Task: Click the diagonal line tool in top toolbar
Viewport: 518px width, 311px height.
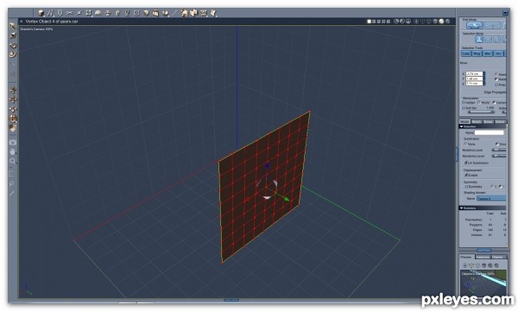Action: coord(175,13)
